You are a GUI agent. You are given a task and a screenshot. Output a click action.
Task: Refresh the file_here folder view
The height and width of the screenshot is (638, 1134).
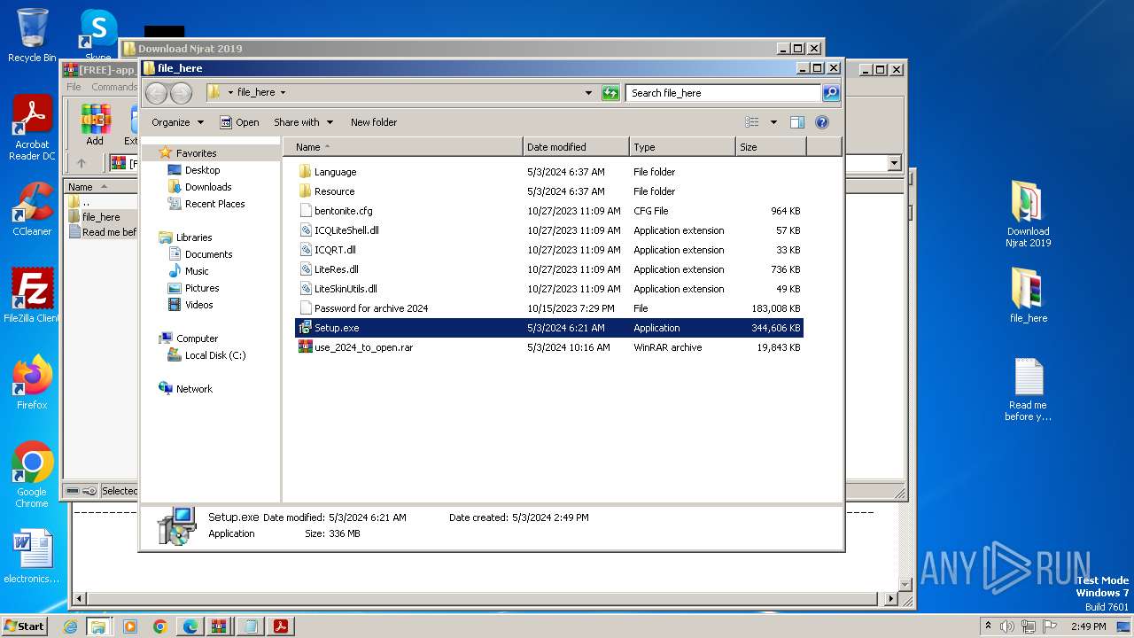(x=610, y=92)
